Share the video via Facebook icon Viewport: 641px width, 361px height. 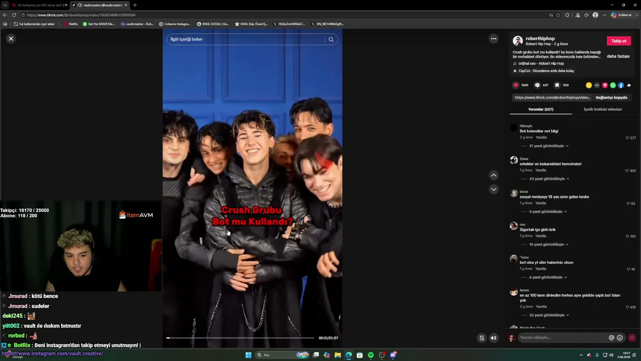coord(621,85)
